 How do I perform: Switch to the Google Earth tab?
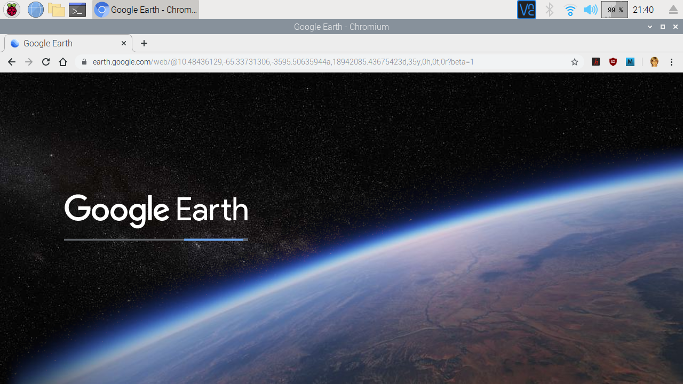(x=68, y=43)
